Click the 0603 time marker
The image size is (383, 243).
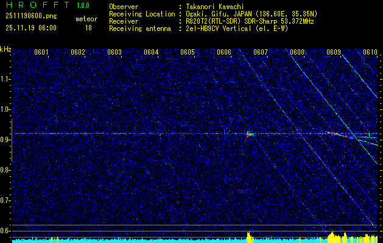click(x=114, y=52)
